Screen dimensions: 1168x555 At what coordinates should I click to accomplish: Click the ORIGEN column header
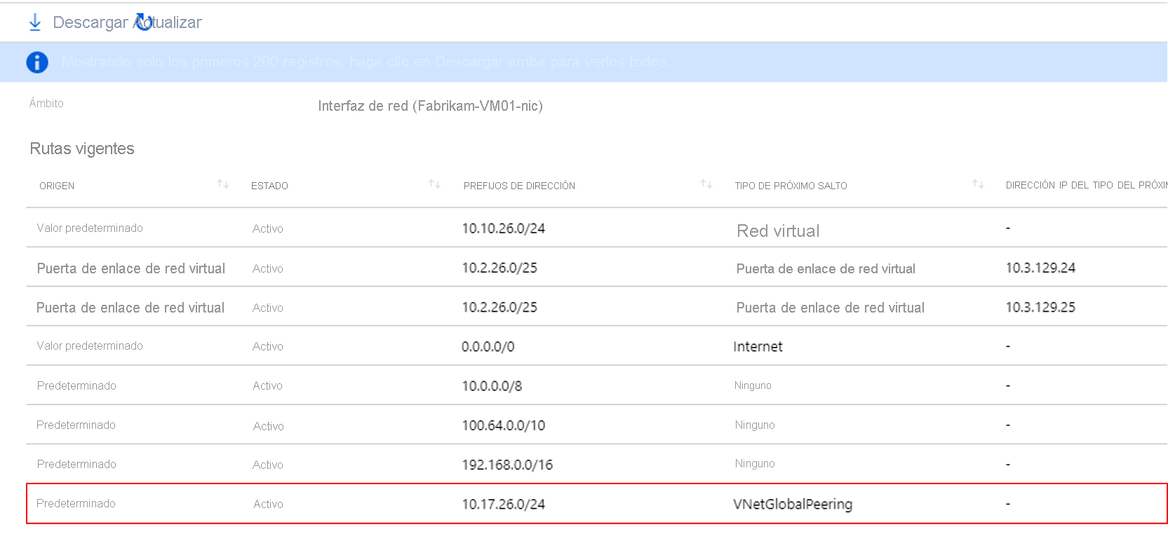pos(57,186)
